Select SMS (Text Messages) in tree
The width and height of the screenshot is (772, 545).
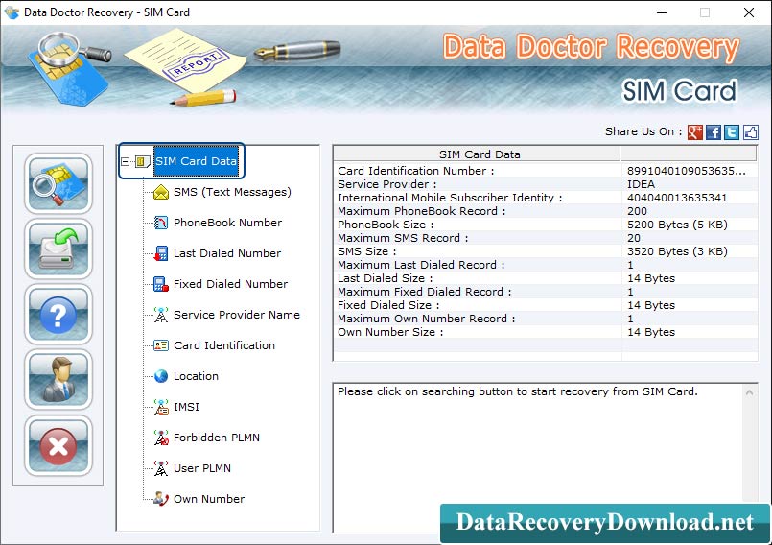tap(232, 192)
